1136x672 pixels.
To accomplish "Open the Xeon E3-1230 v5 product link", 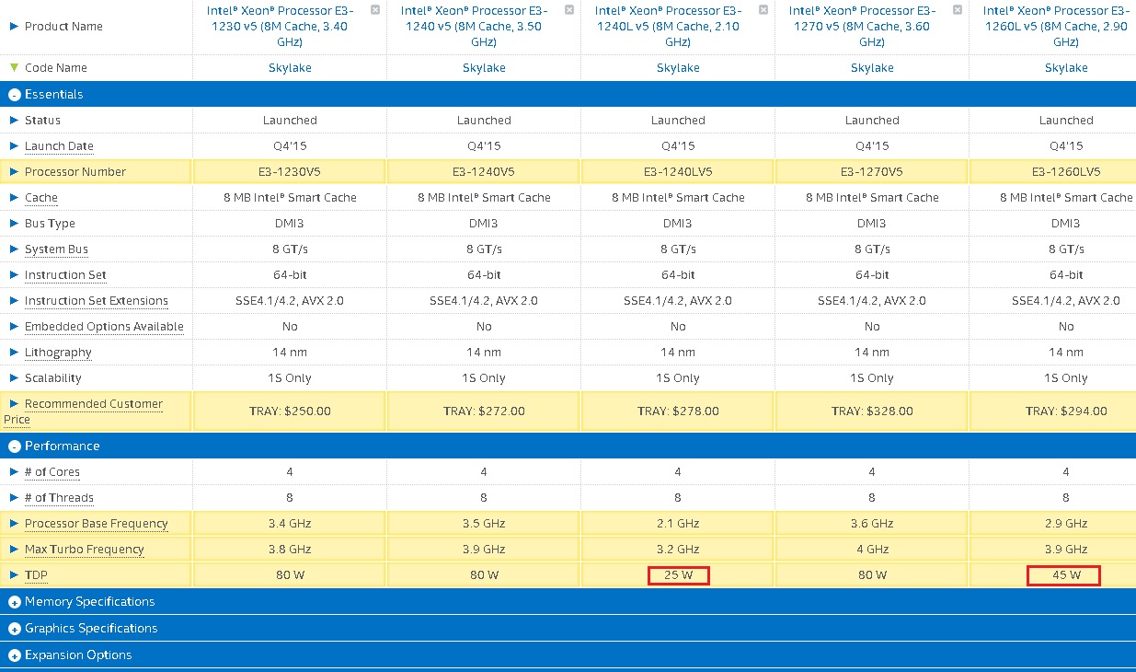I will 280,27.
